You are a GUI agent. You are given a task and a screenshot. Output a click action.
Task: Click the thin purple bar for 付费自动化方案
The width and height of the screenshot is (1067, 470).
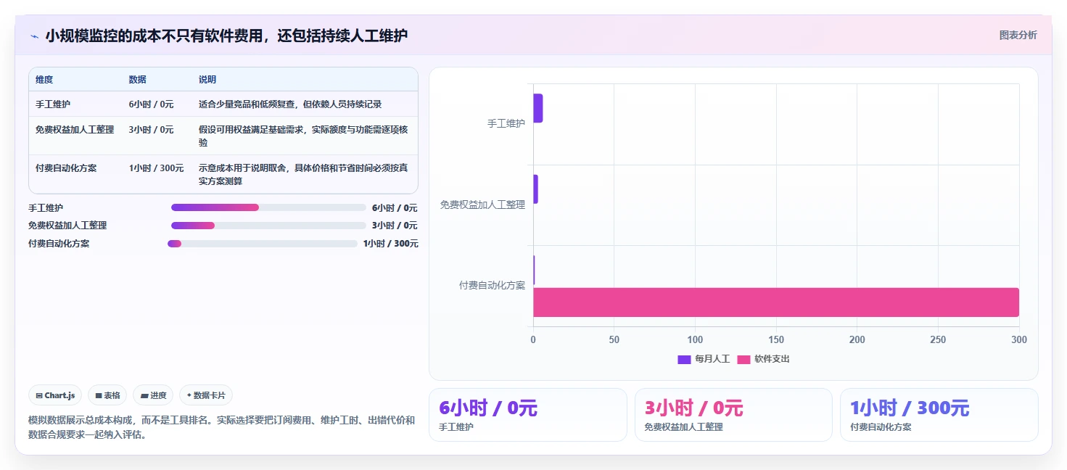(x=534, y=270)
